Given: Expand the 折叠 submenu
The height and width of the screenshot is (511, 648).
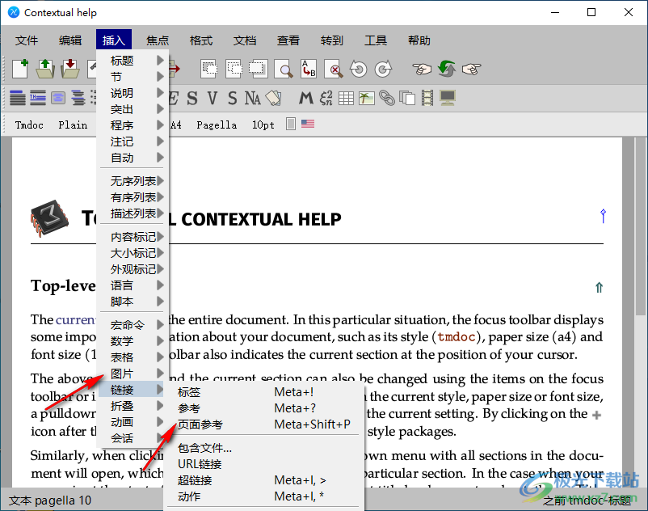Looking at the screenshot, I should (133, 406).
